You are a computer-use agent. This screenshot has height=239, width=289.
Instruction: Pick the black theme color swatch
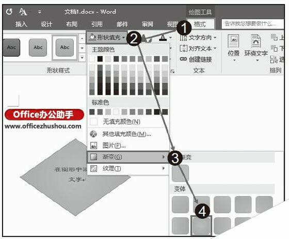pos(100,59)
